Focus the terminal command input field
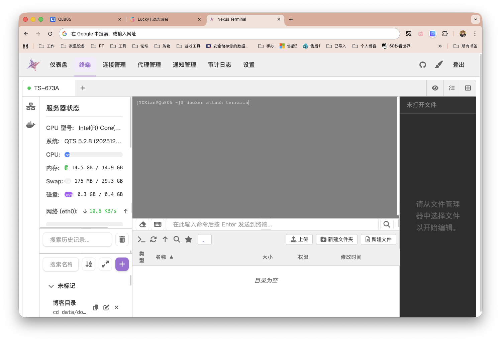Screen dimensions: 501x342 271,224
